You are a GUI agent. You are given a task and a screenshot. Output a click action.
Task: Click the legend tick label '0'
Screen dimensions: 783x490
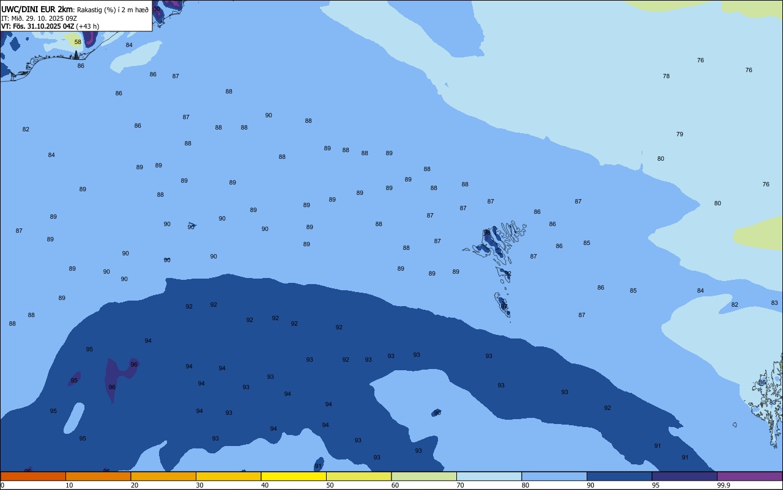pos(2,485)
